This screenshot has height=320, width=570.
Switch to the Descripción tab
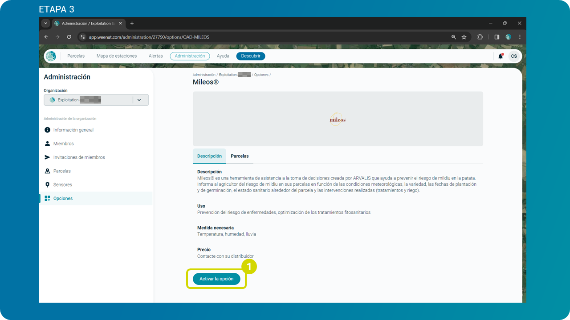(209, 156)
